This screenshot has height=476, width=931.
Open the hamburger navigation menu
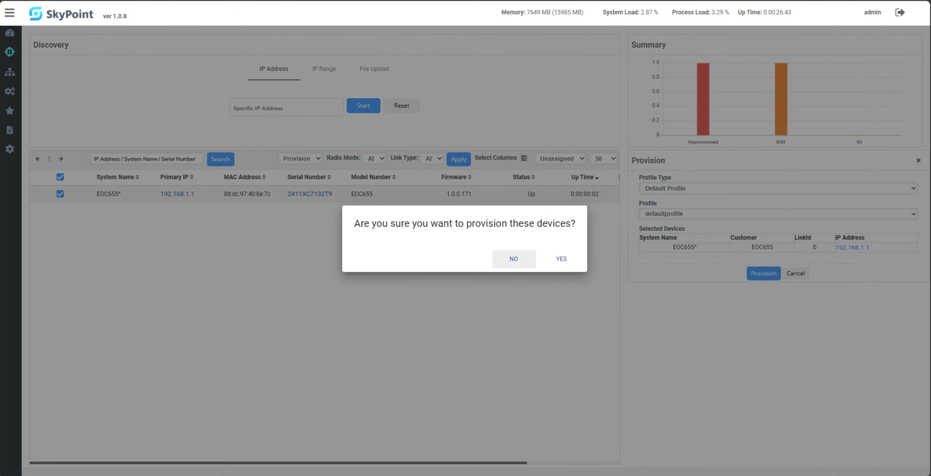pos(10,13)
